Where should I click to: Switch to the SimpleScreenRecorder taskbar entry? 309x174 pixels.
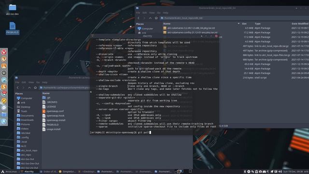(67, 172)
